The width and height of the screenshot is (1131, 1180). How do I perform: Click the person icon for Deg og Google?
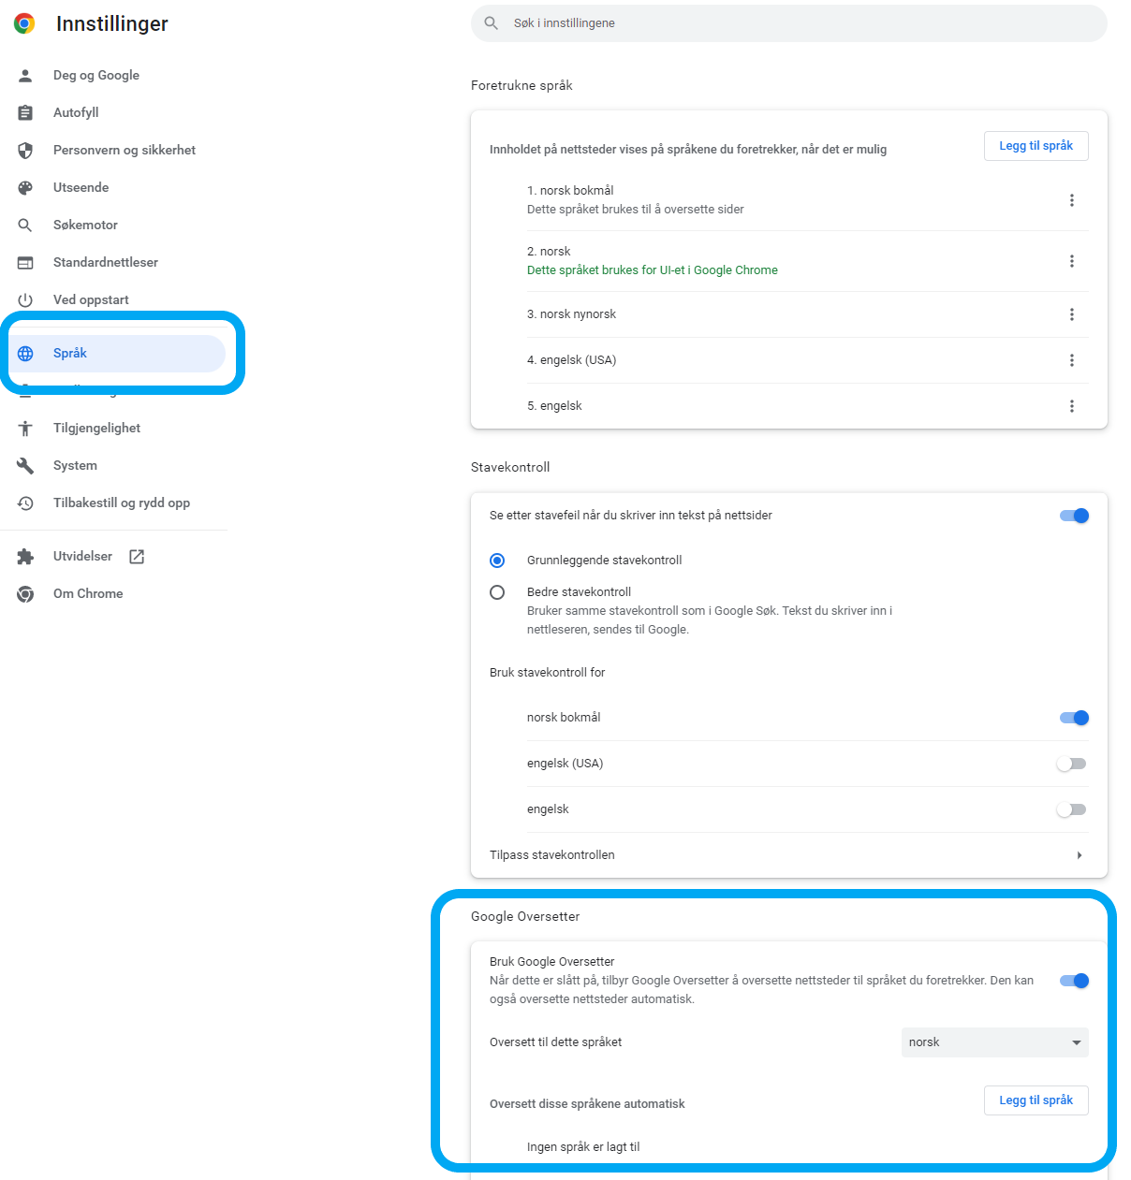pyautogui.click(x=25, y=76)
